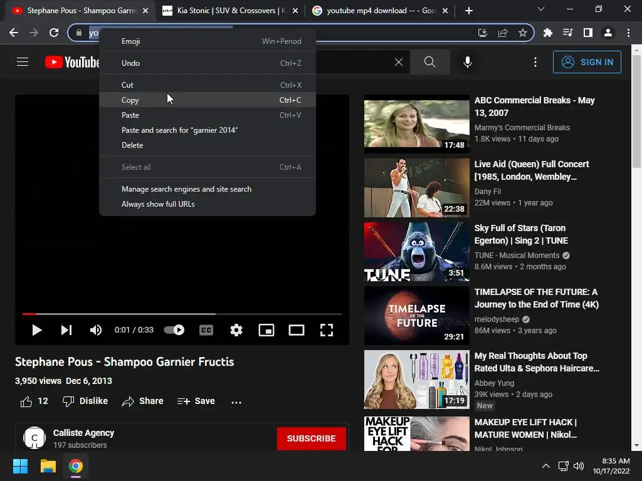This screenshot has width=642, height=481.
Task: Mute the video volume
Action: click(x=96, y=329)
